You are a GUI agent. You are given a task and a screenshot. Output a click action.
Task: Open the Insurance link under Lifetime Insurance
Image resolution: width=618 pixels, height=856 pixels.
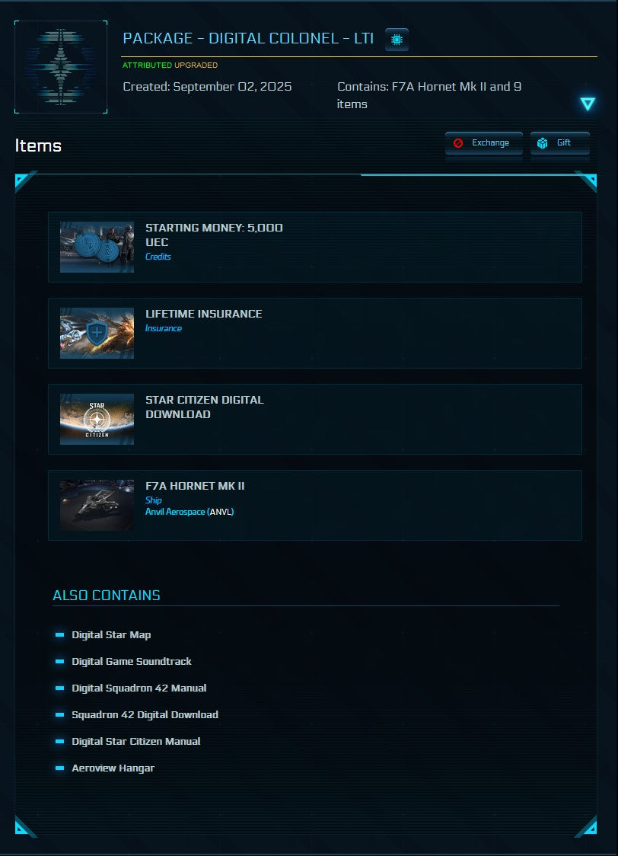[163, 328]
